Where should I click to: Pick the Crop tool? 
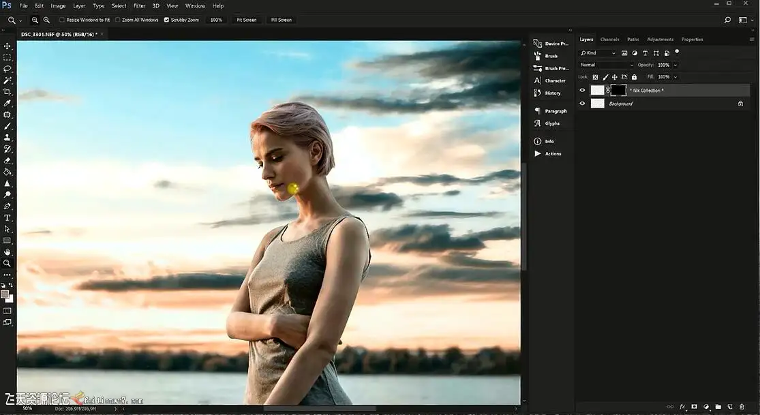coord(7,91)
